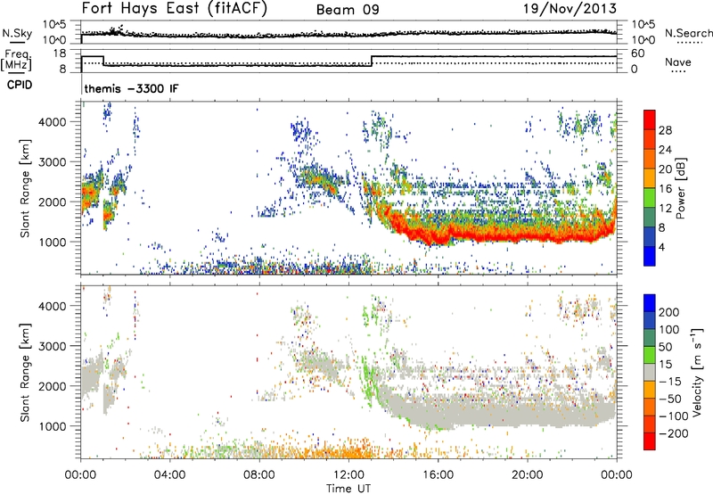The height and width of the screenshot is (494, 713).
Task: Pick the grey segment of Velocity colorbar
Action: coord(650,373)
